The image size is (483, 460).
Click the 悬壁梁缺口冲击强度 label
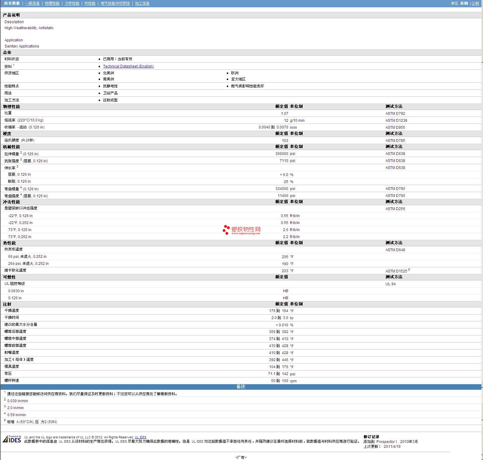click(x=21, y=208)
